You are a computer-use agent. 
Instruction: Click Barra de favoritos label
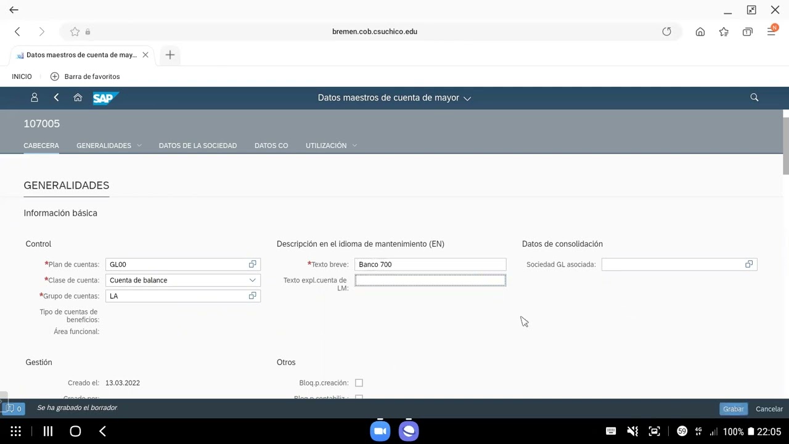point(92,76)
